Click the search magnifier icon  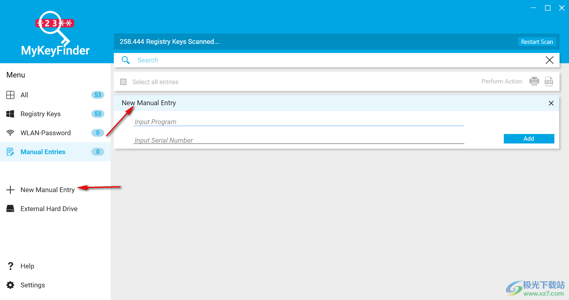click(126, 60)
